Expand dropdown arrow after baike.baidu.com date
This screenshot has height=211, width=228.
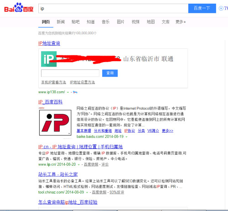[x=126, y=137]
